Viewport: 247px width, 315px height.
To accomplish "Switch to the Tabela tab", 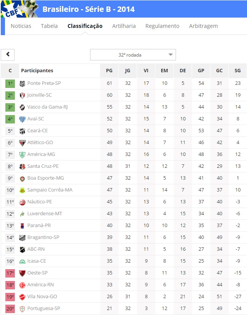I will point(49,26).
